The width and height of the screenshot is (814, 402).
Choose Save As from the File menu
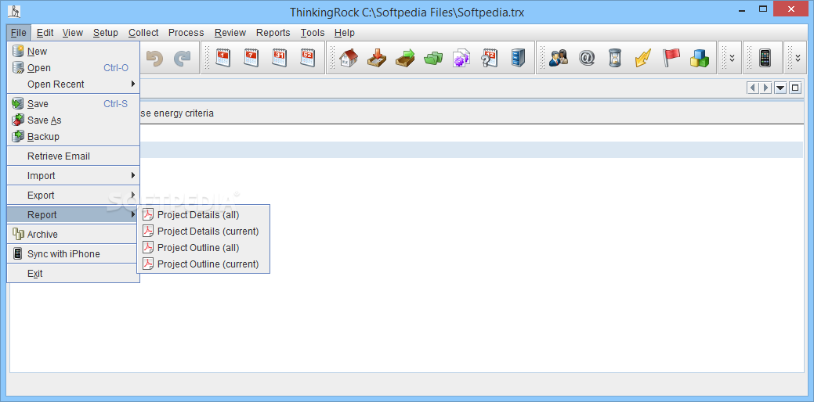pyautogui.click(x=73, y=120)
